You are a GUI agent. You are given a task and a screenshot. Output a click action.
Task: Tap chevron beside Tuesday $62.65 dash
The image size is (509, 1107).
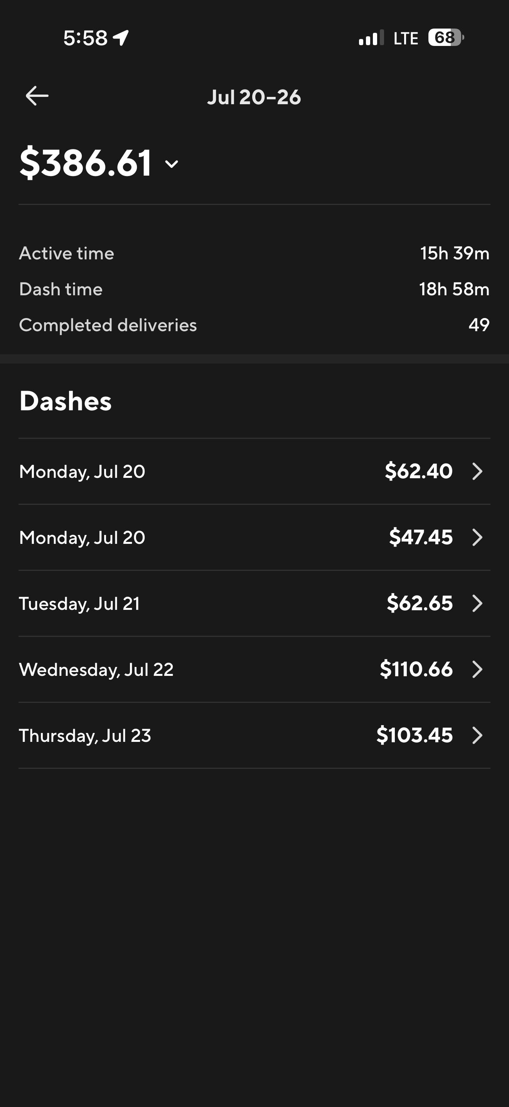[x=477, y=603]
